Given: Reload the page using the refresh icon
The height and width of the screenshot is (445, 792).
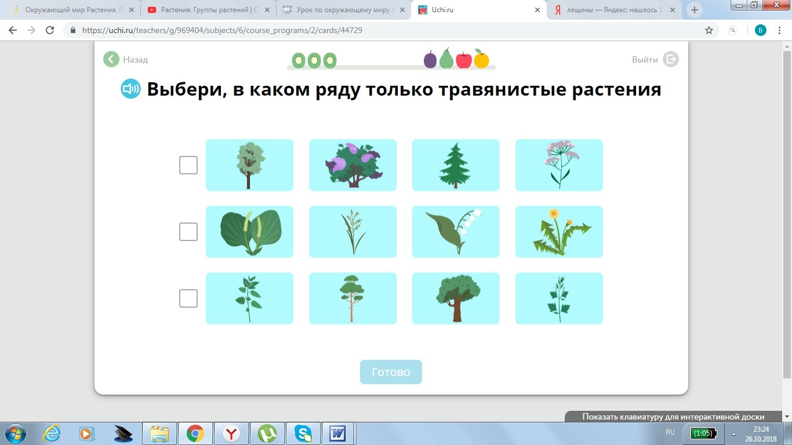Looking at the screenshot, I should coord(50,30).
